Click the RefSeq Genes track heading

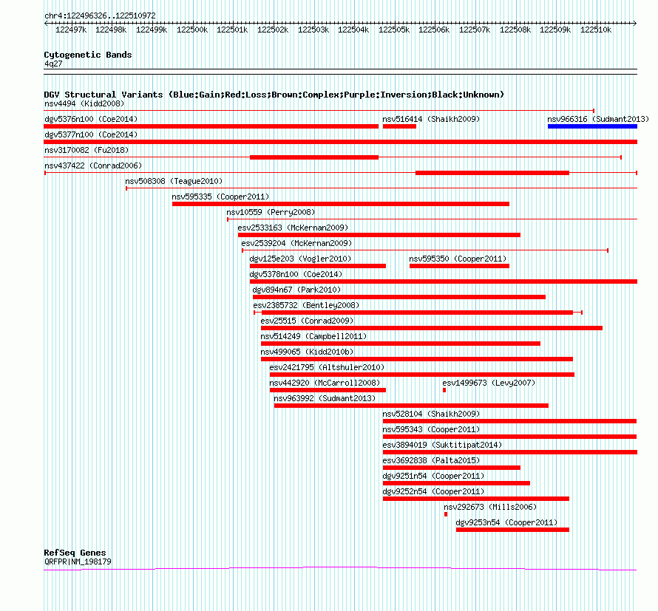tap(75, 553)
